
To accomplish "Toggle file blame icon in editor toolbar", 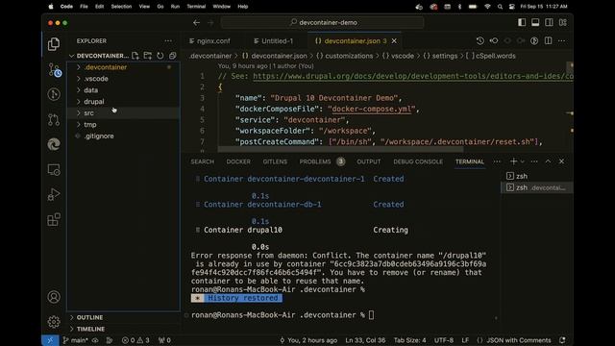I will [x=534, y=40].
